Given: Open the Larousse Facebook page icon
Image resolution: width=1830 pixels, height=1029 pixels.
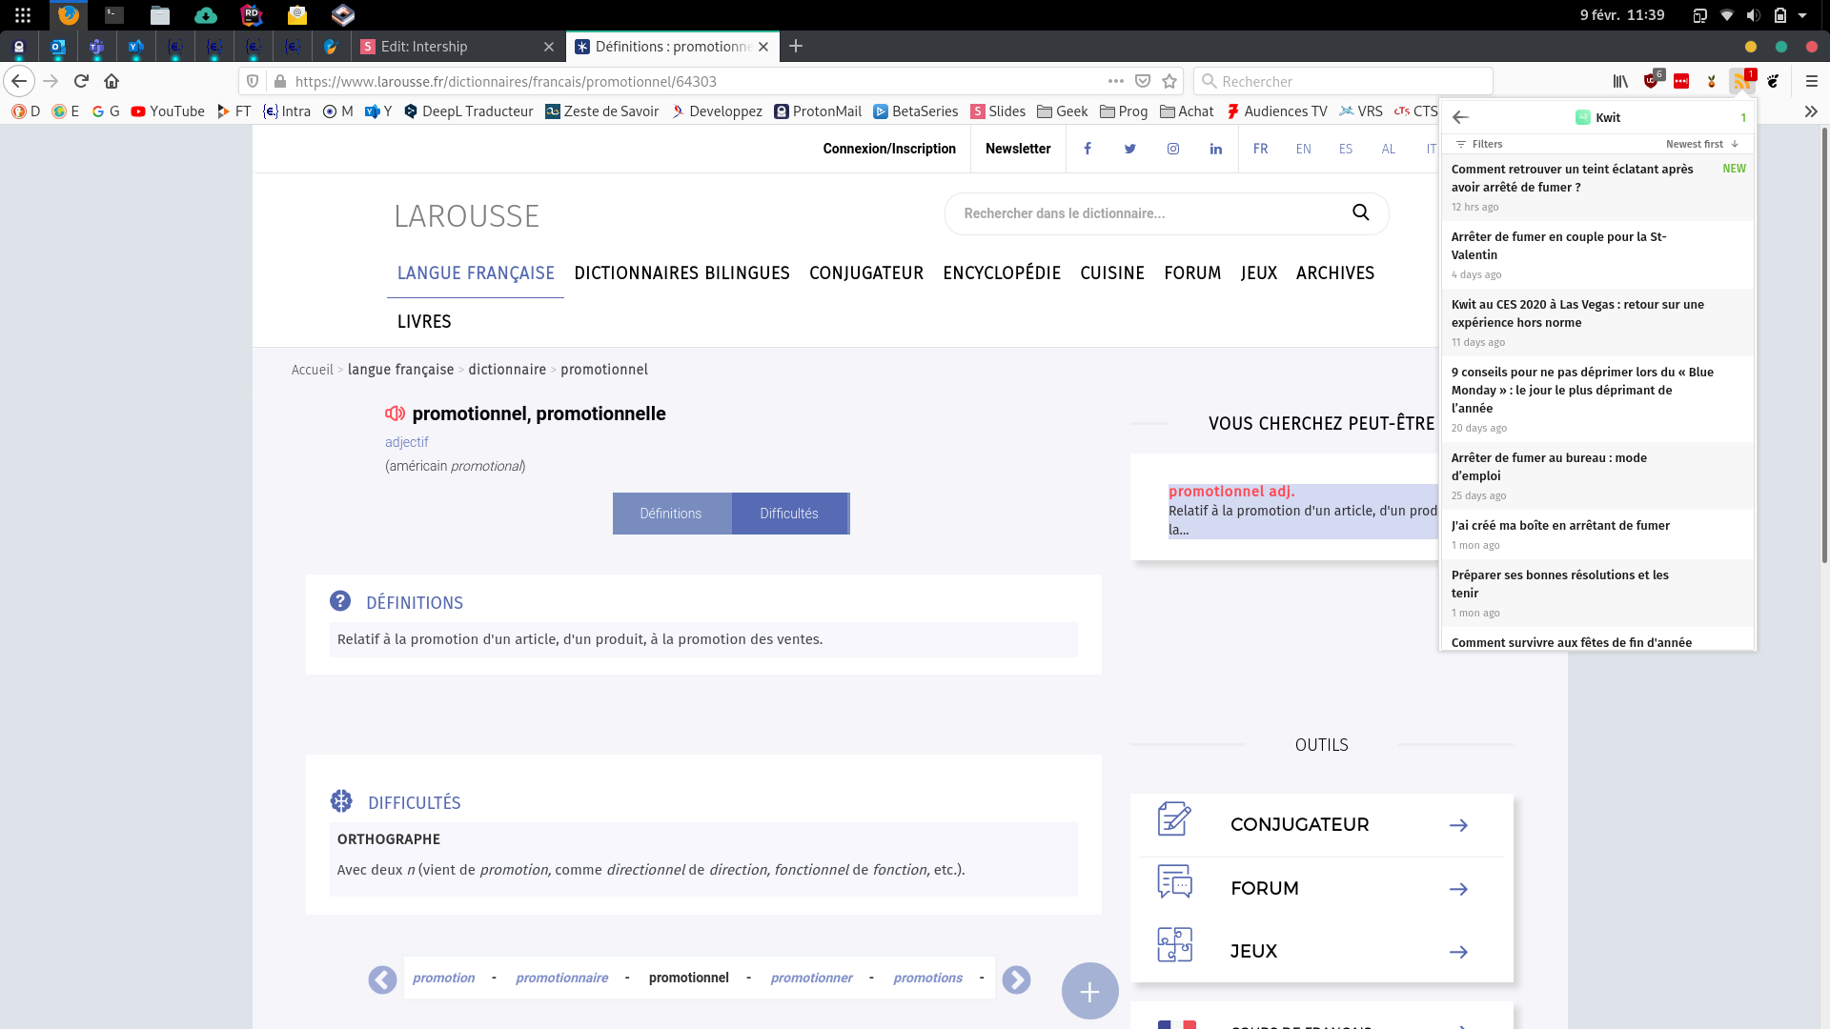Looking at the screenshot, I should 1088,149.
